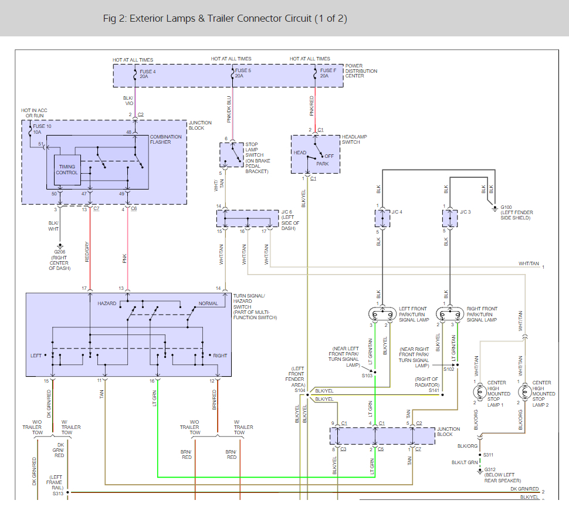Select the Fuse 10 10A symbol

point(29,130)
